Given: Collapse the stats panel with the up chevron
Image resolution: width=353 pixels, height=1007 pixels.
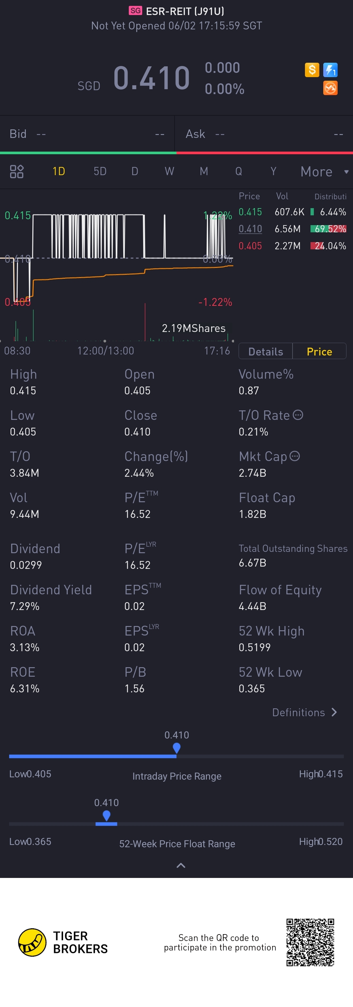Looking at the screenshot, I should pos(181,866).
